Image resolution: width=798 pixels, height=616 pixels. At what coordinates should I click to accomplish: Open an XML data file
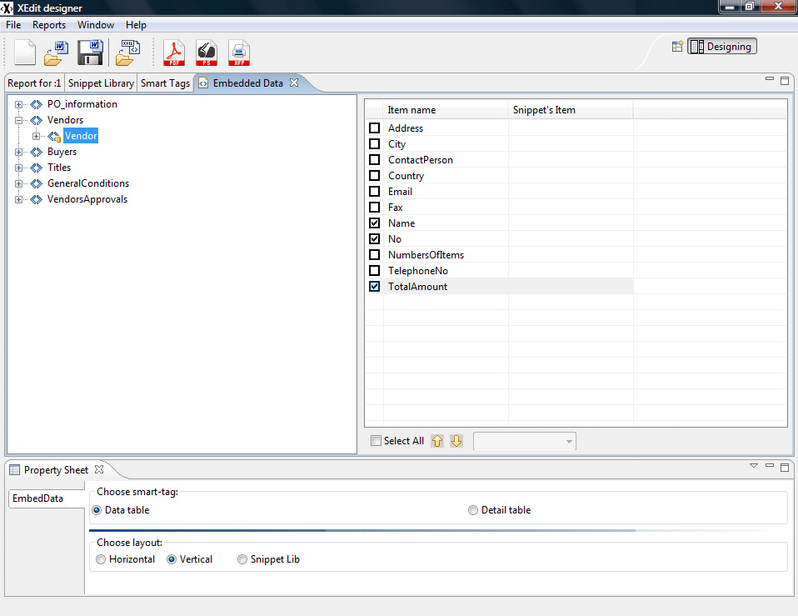pyautogui.click(x=127, y=53)
